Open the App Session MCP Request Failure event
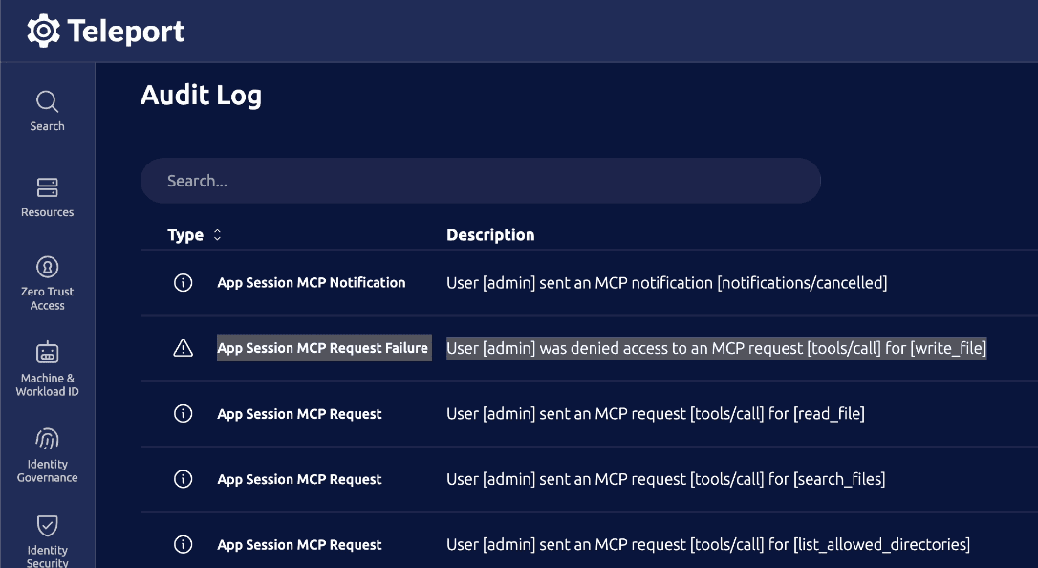 point(323,348)
